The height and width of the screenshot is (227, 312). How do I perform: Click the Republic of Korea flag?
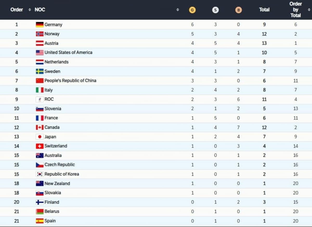tap(40, 174)
